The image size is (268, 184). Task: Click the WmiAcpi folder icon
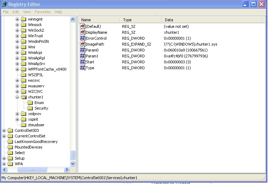point(23,53)
